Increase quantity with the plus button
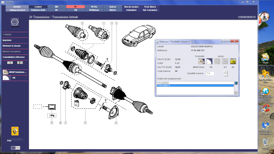 (x=225, y=72)
